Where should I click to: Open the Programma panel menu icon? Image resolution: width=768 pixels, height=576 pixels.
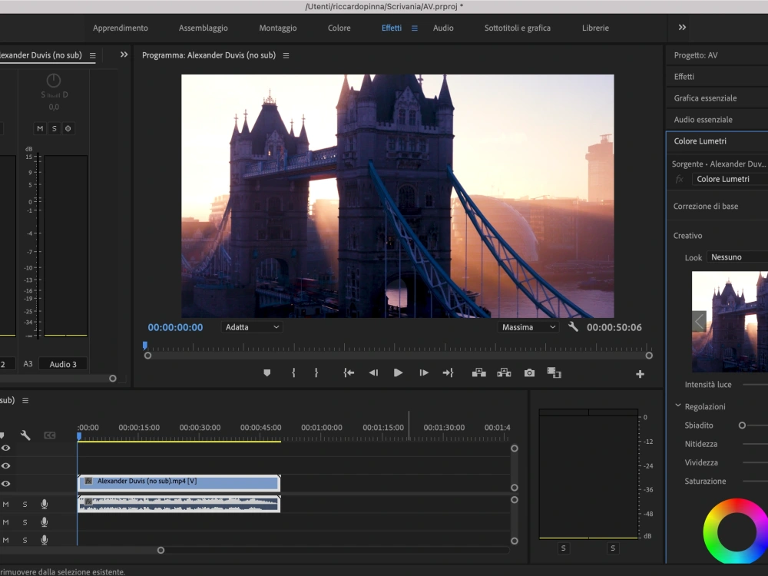point(286,56)
